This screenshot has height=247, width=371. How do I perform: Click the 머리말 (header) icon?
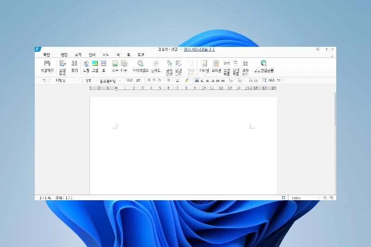tap(204, 66)
